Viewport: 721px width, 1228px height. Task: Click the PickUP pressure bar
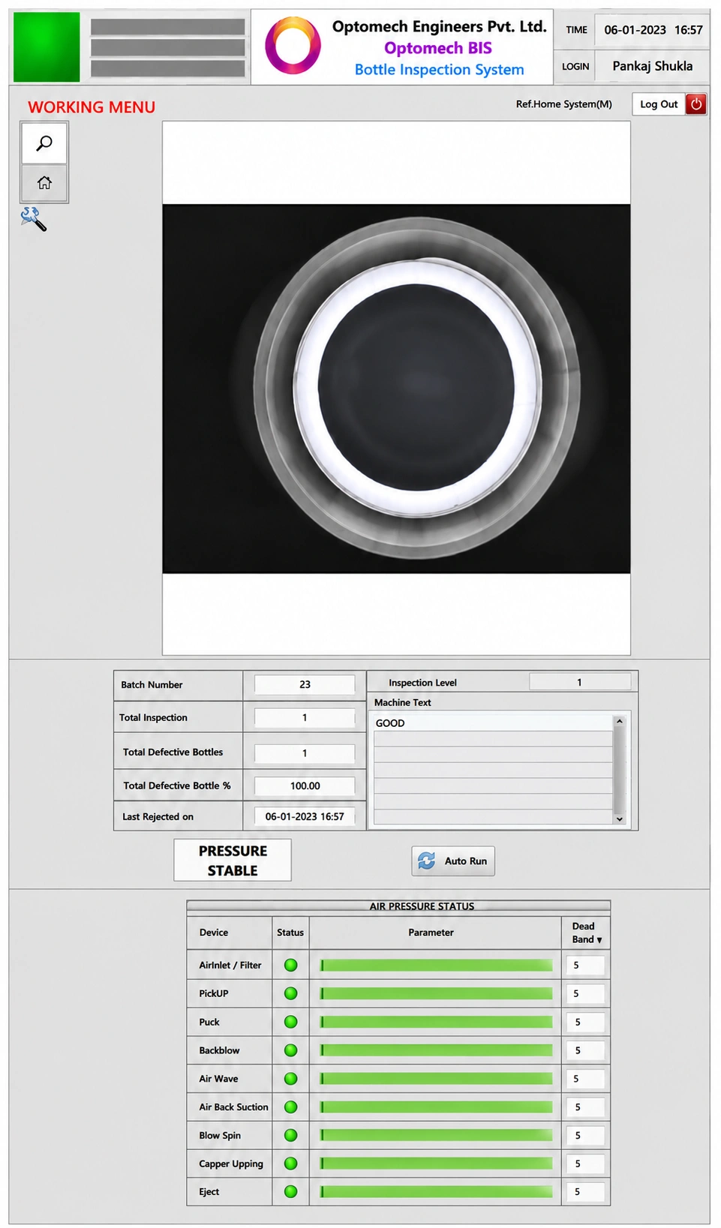[436, 993]
